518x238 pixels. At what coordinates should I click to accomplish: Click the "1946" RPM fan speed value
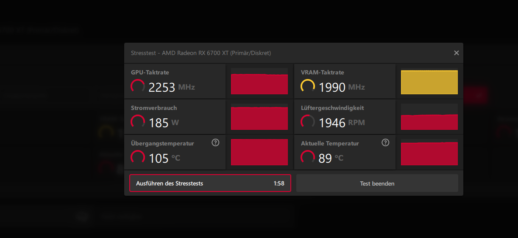(x=332, y=123)
